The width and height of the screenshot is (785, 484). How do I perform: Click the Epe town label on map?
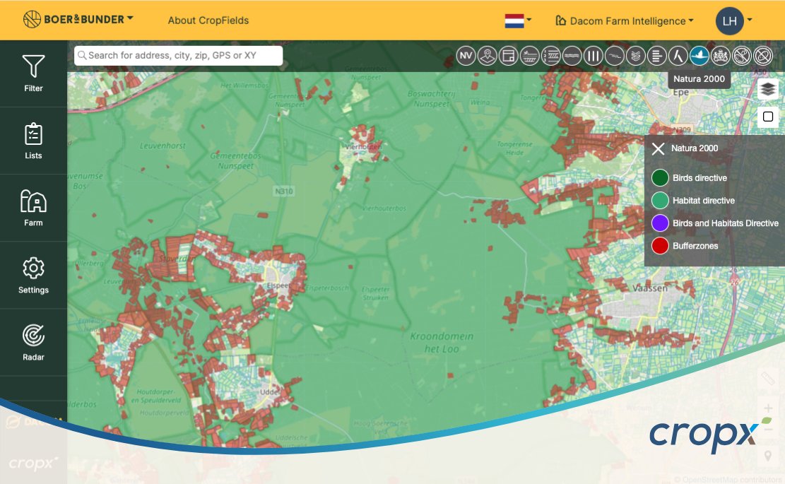(681, 92)
